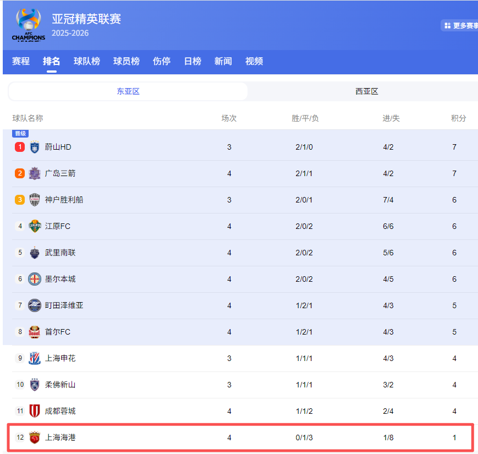Select the 上海申花 team name
Viewport: 478px width, 454px height.
[x=60, y=358]
